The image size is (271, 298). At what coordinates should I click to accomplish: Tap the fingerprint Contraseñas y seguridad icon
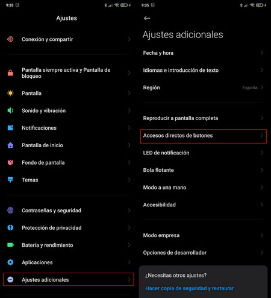pos(10,210)
